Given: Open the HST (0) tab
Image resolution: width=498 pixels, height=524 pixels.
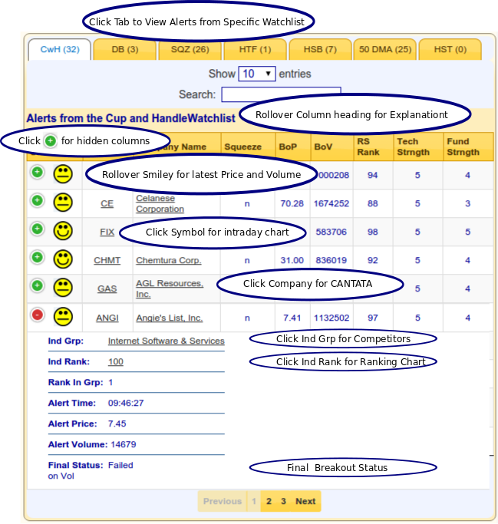Looking at the screenshot, I should pyautogui.click(x=450, y=49).
